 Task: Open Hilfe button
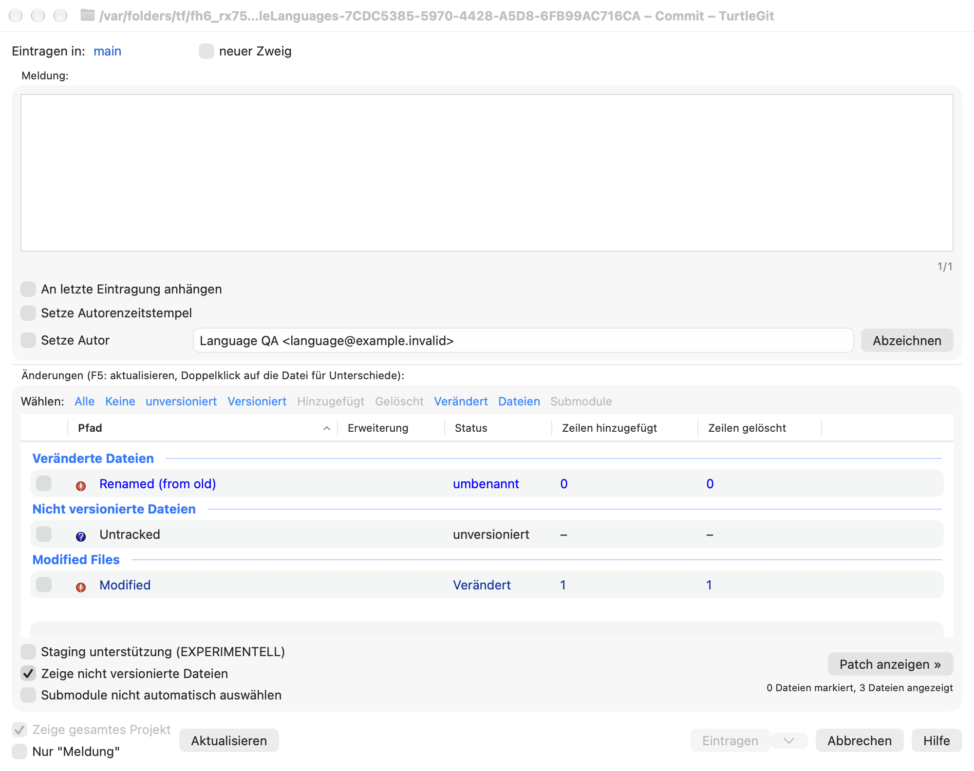(x=937, y=741)
